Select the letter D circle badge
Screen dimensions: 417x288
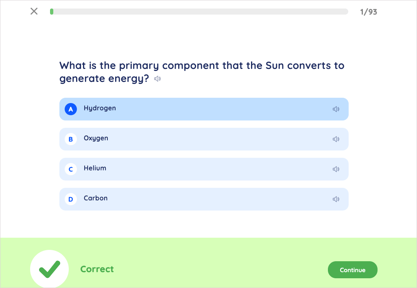[71, 199]
